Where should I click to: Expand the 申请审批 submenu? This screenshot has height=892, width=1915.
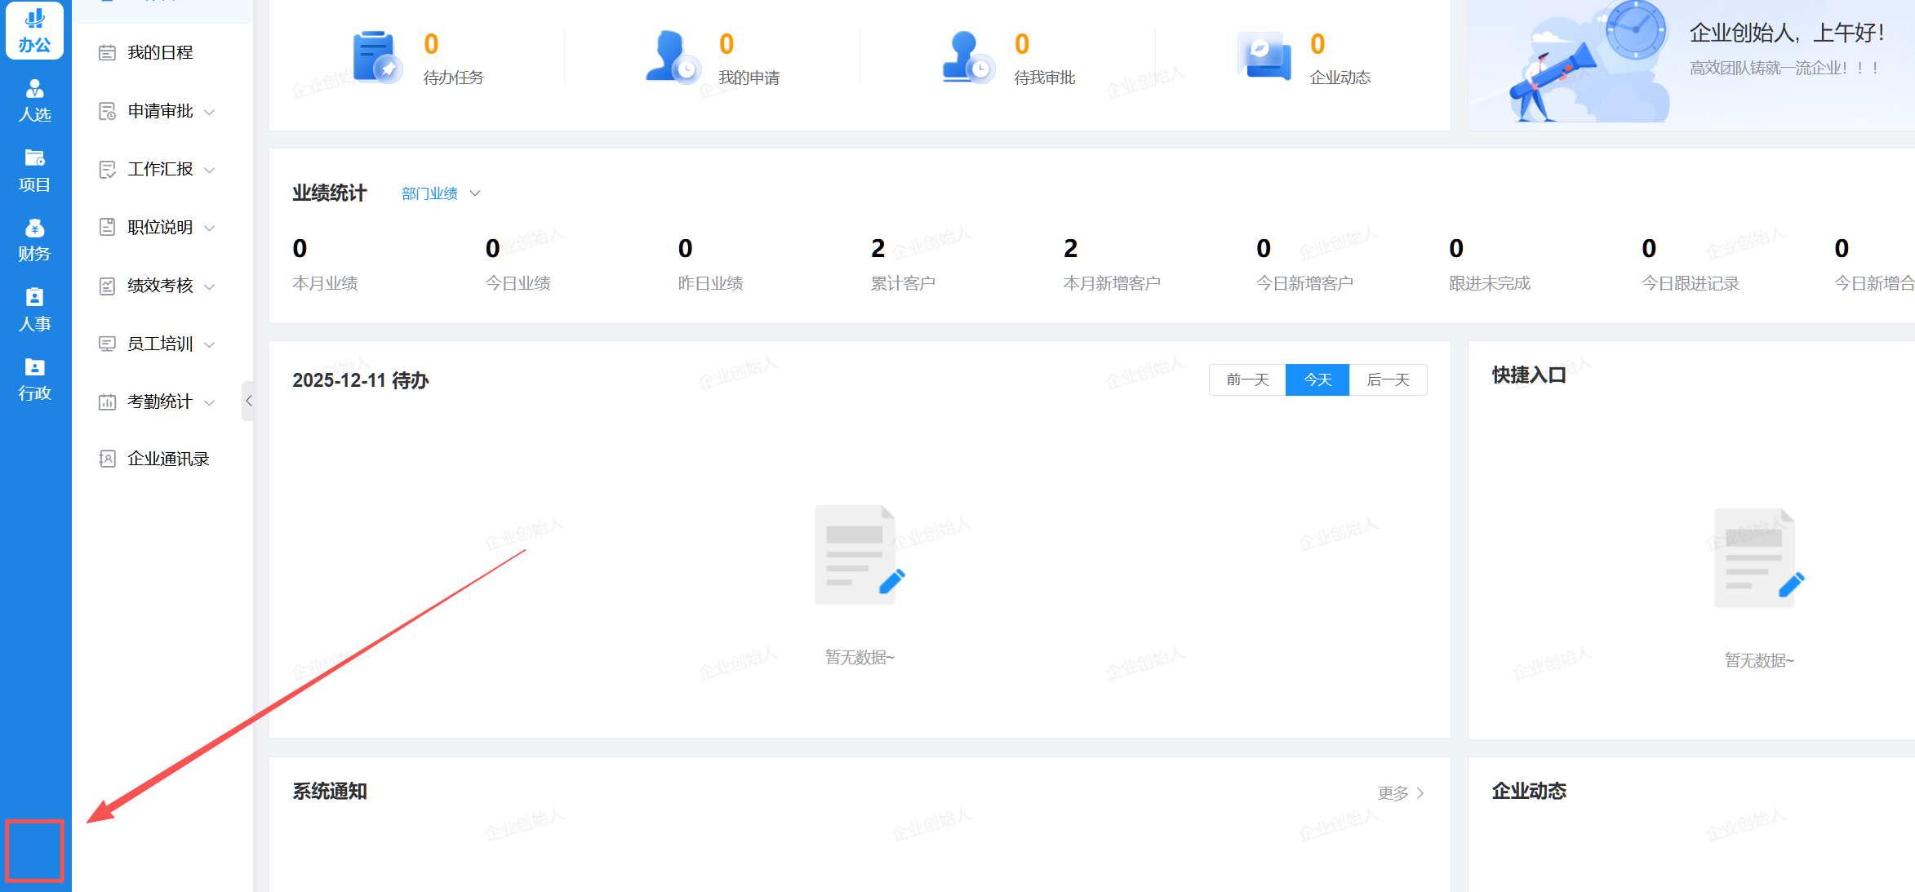[x=160, y=111]
